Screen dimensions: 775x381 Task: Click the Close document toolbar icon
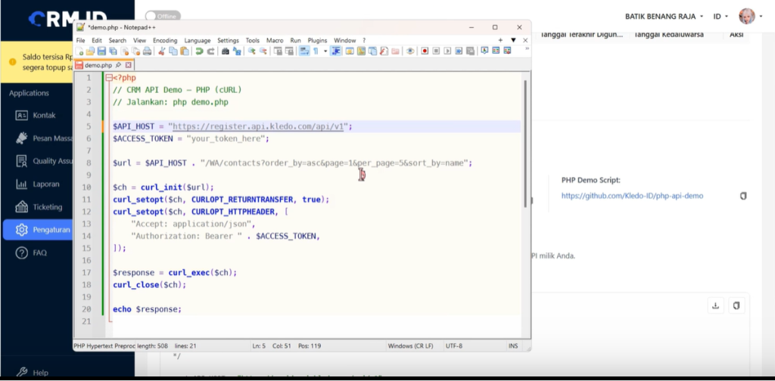point(125,51)
